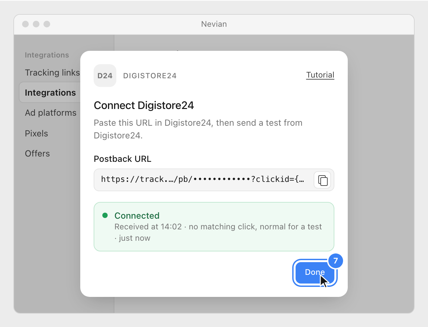Screen dimensions: 428x327
Task: Go to Ad platforms in the sidebar
Action: click(x=51, y=113)
